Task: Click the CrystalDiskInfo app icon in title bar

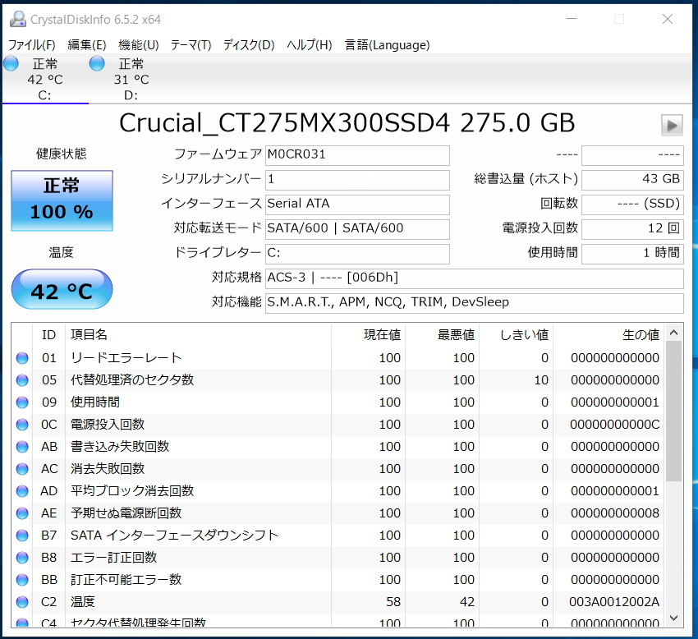Action: [x=18, y=19]
